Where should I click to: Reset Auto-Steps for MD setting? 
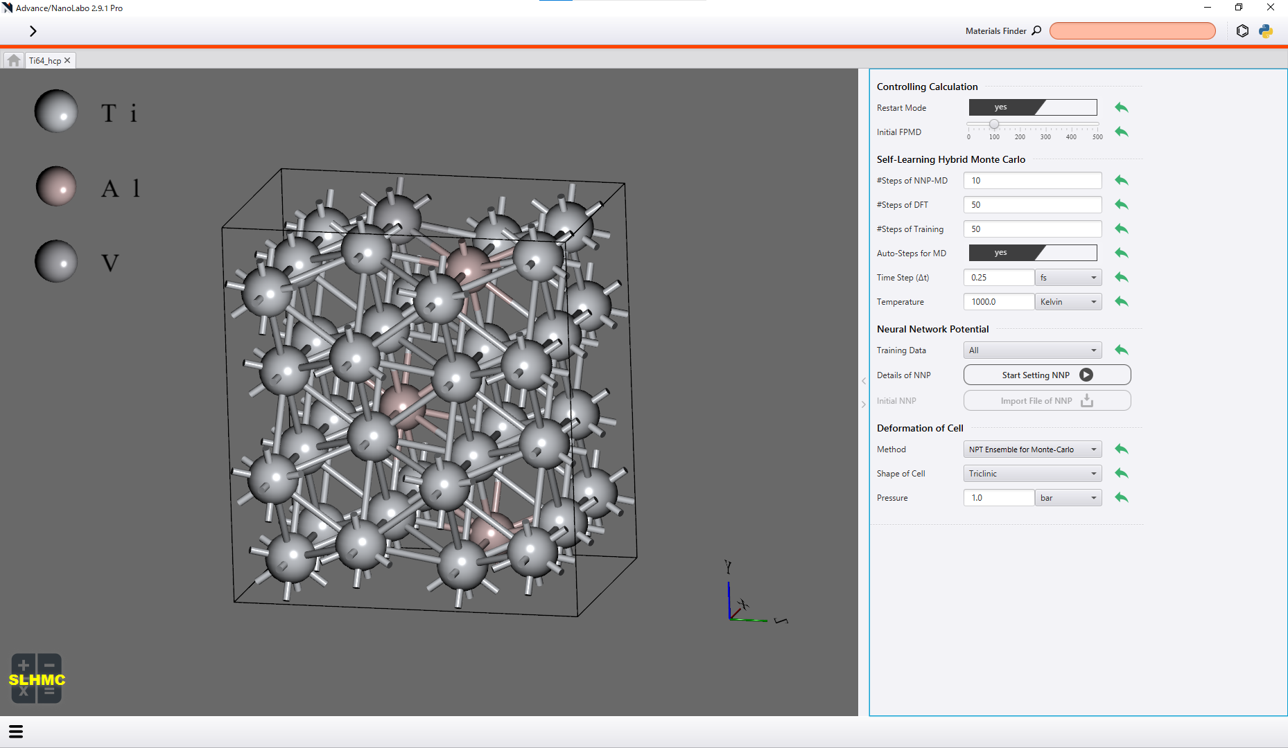tap(1122, 253)
